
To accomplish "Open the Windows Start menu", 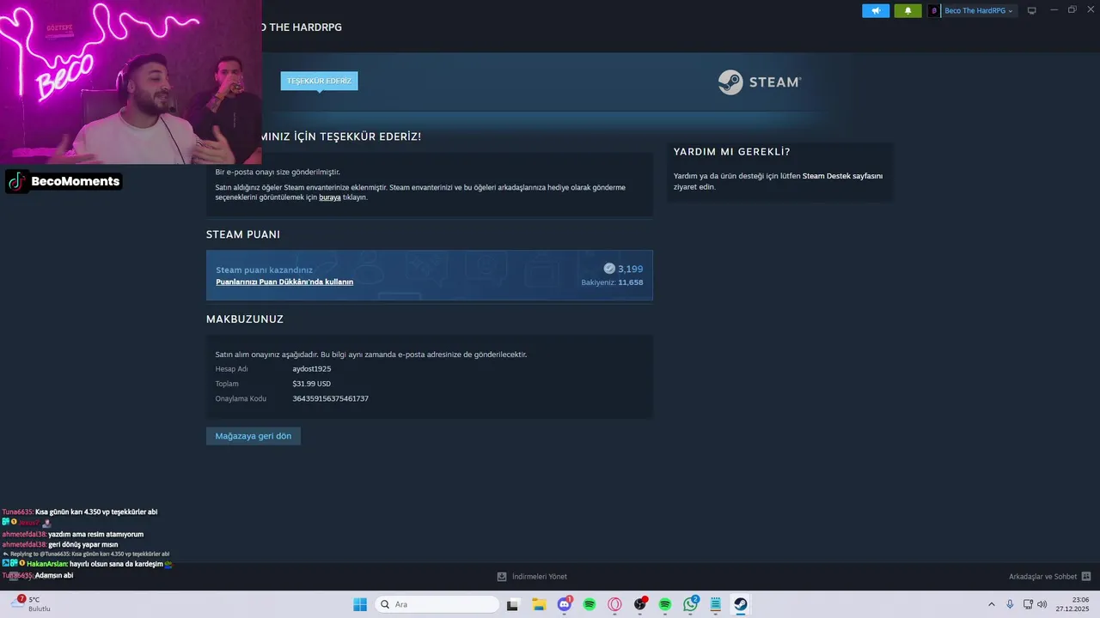I will pyautogui.click(x=360, y=604).
